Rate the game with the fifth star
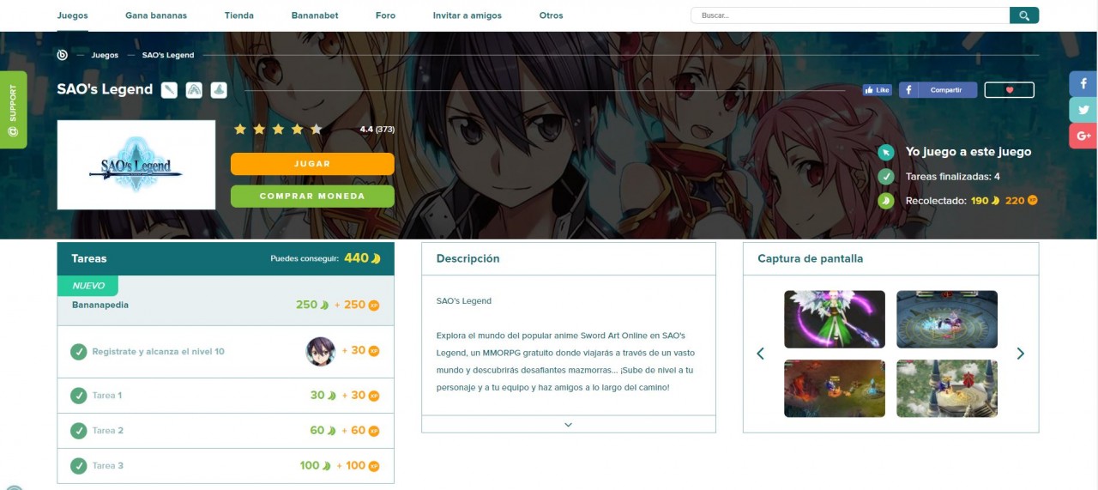 click(316, 129)
